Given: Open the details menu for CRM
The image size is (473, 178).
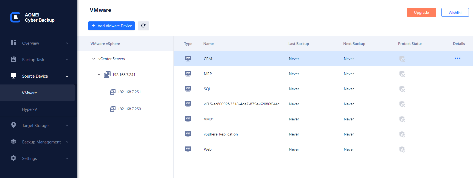Looking at the screenshot, I should pos(458,58).
